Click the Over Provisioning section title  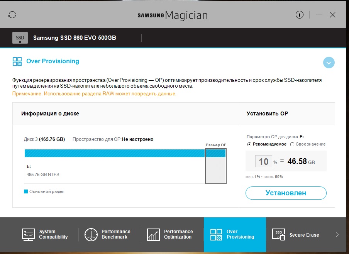[x=53, y=61]
